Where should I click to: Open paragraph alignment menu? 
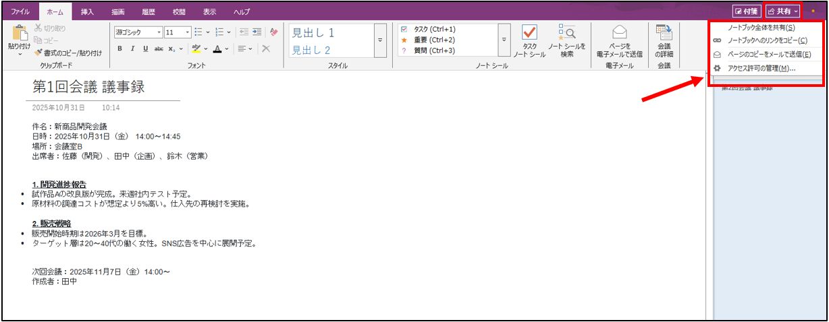click(245, 49)
